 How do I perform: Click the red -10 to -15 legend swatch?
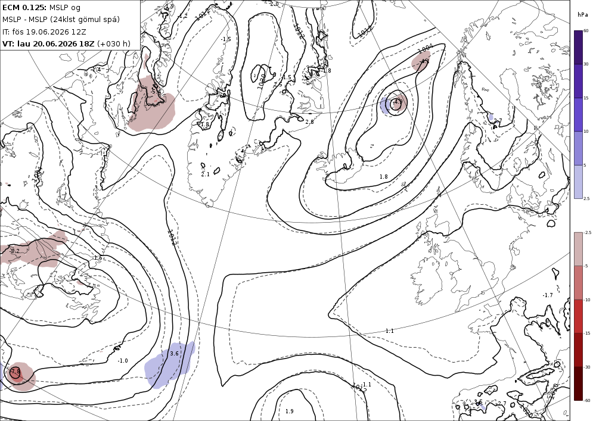pyautogui.click(x=578, y=316)
